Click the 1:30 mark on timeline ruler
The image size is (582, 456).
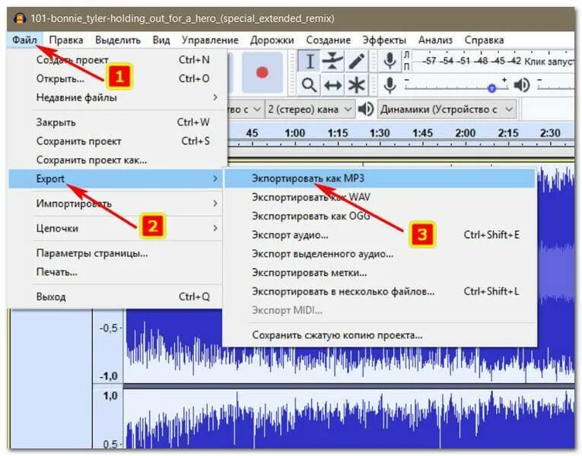click(380, 133)
